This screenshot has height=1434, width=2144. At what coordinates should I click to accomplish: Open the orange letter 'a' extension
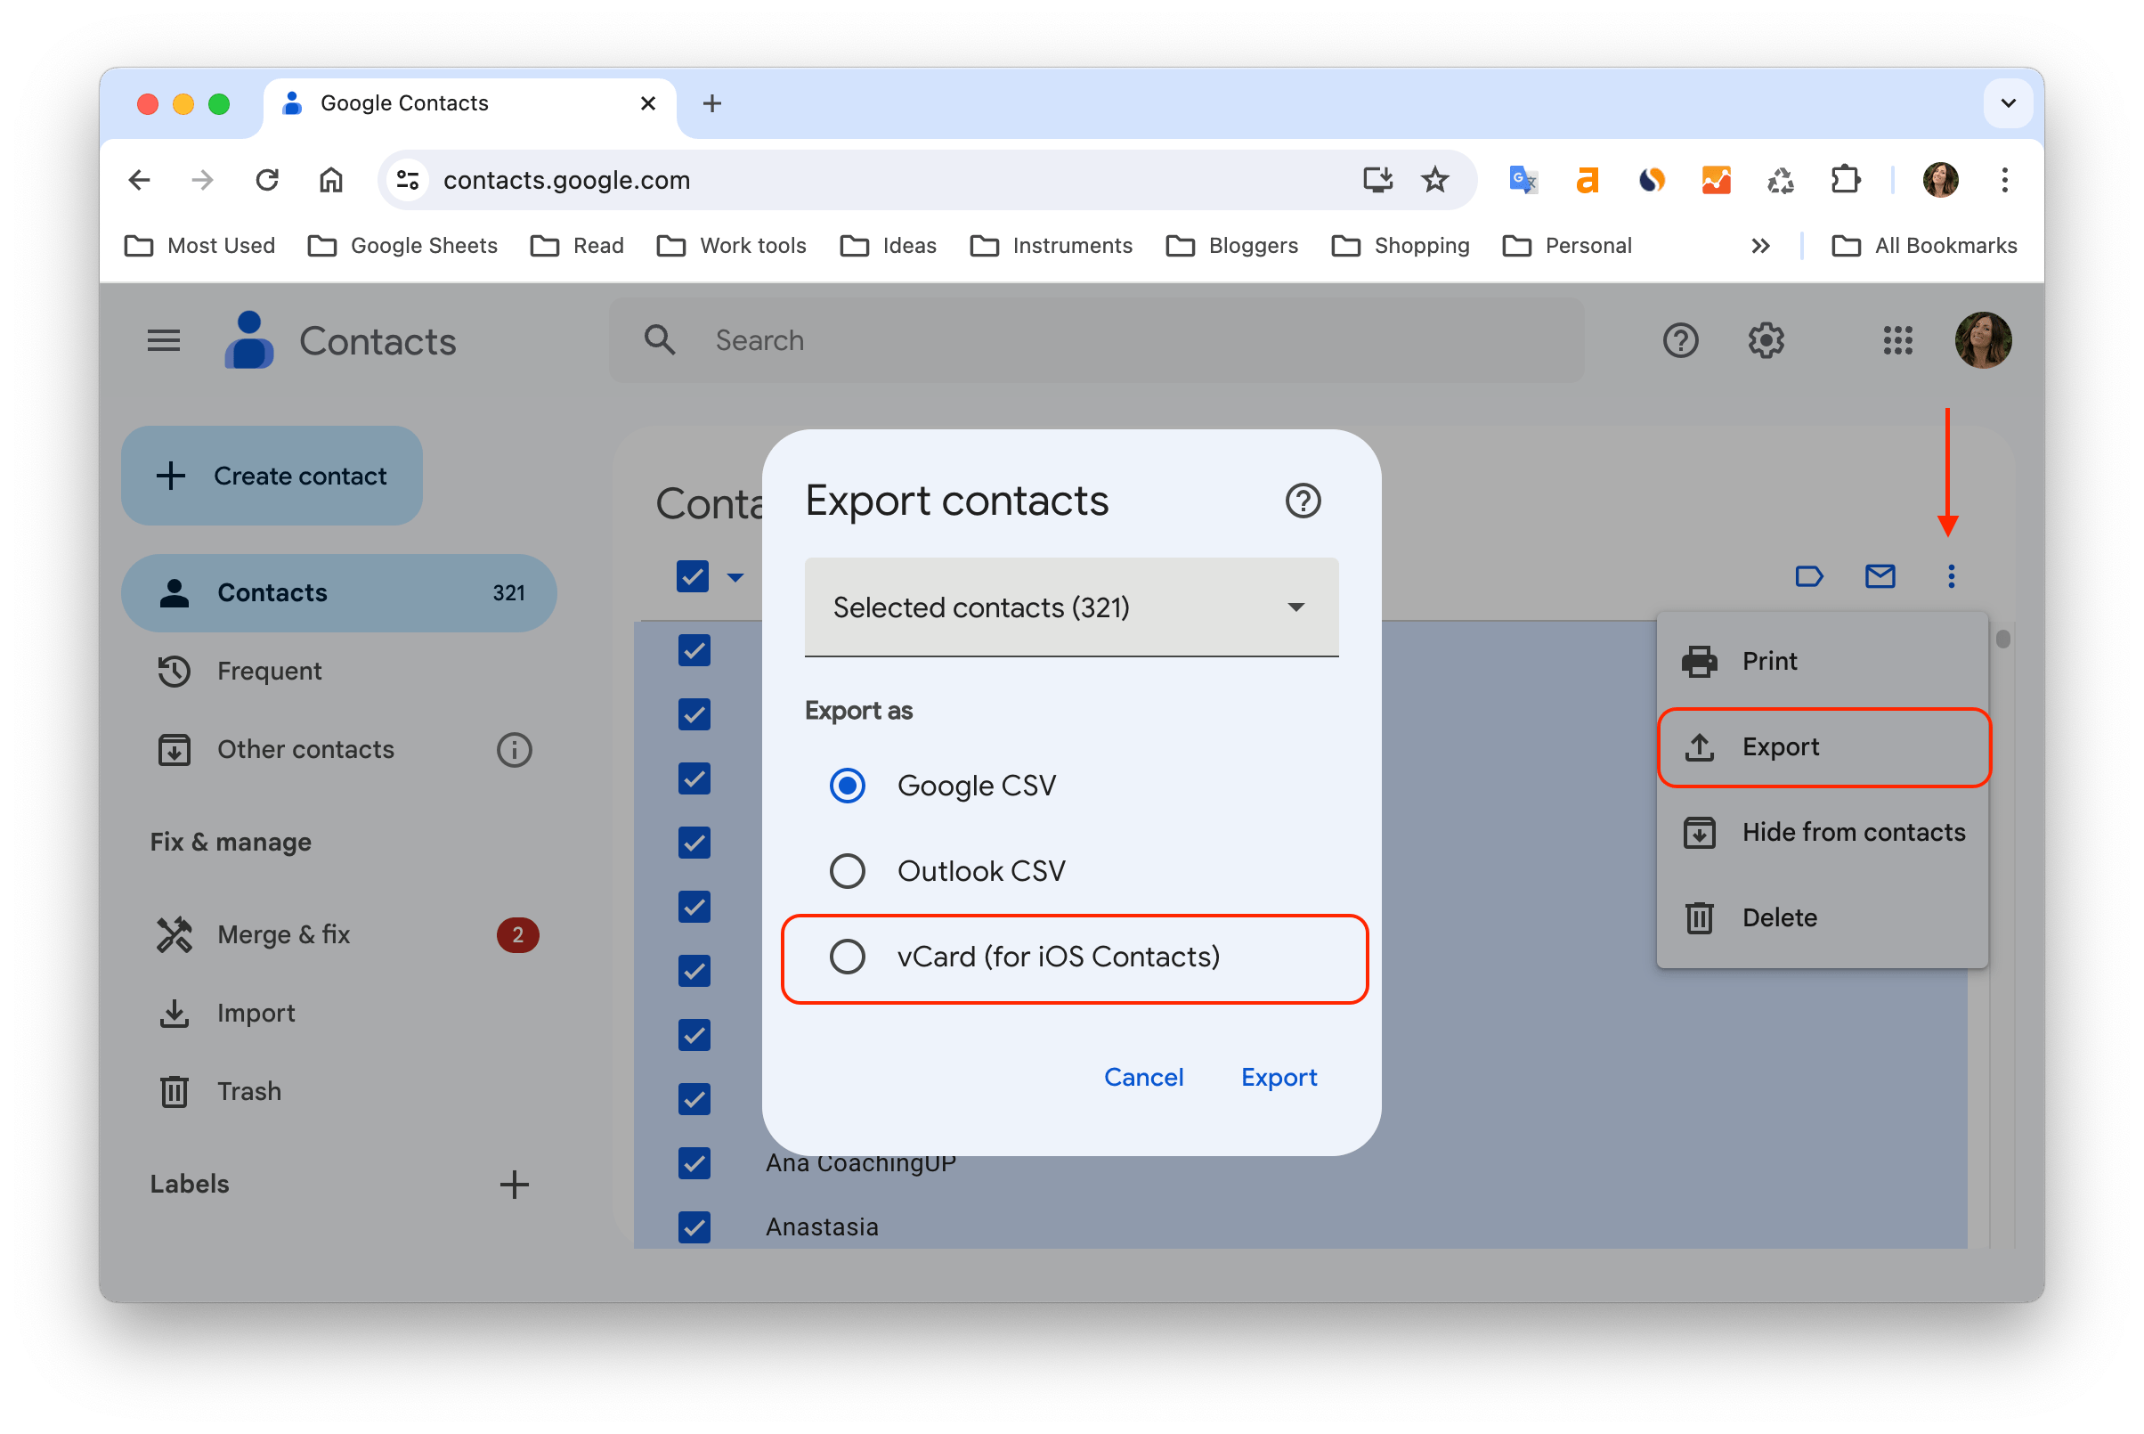point(1588,180)
